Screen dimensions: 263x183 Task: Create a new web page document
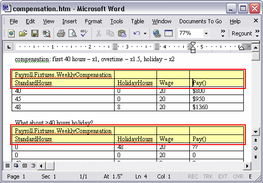pyautogui.click(x=12, y=33)
